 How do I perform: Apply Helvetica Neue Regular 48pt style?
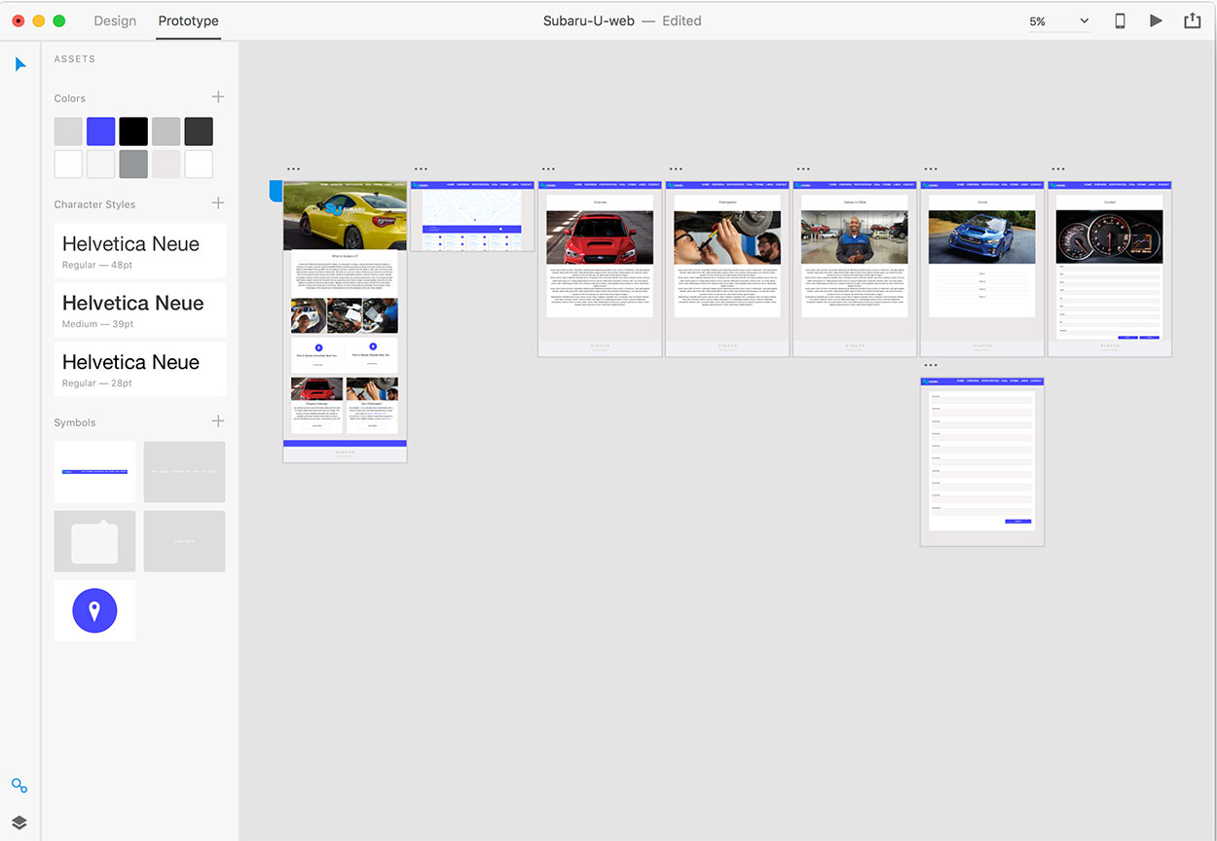click(139, 251)
